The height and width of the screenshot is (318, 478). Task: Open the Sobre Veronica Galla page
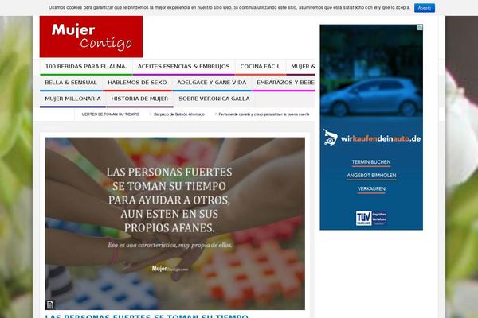(x=214, y=99)
